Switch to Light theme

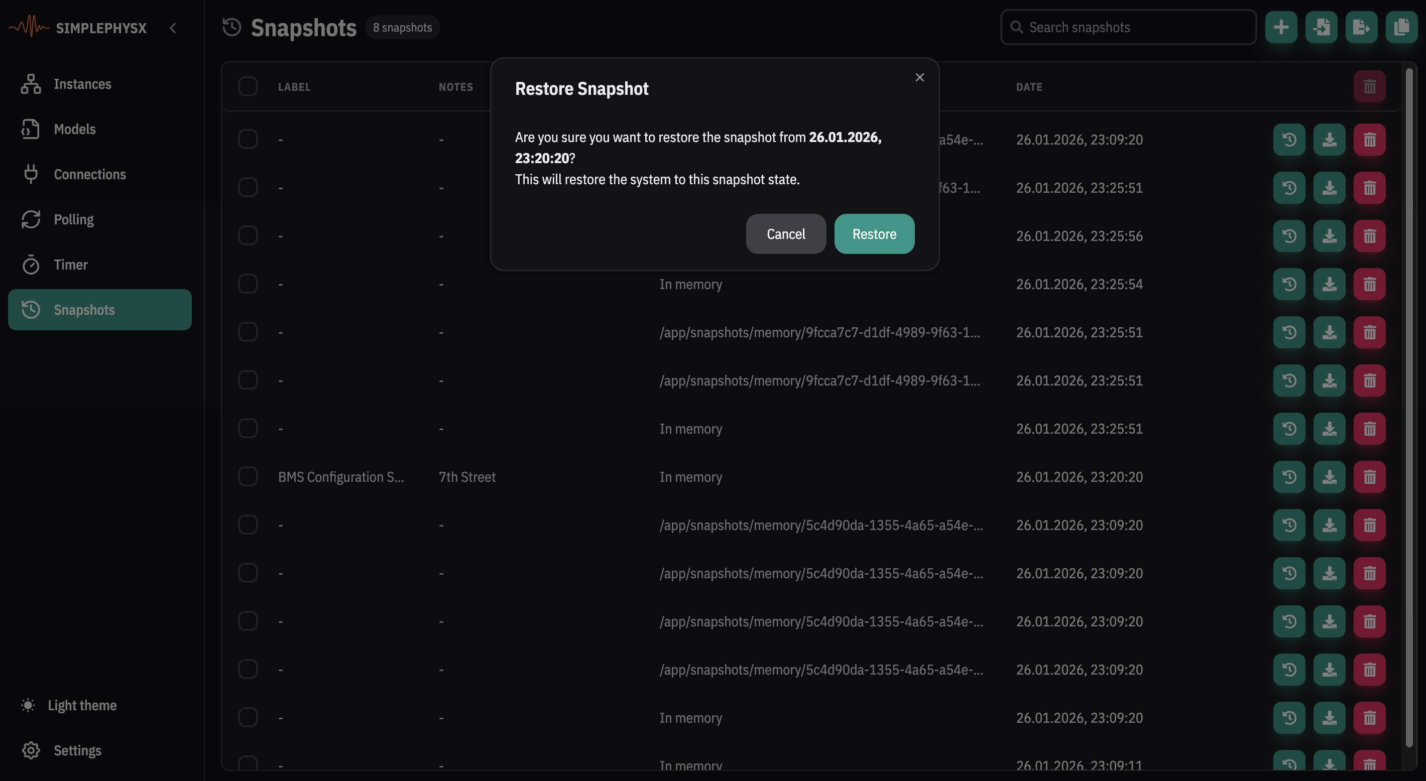[x=81, y=705]
